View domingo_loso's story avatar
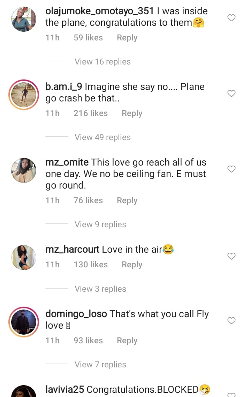The width and height of the screenshot is (251, 397). coord(24,322)
